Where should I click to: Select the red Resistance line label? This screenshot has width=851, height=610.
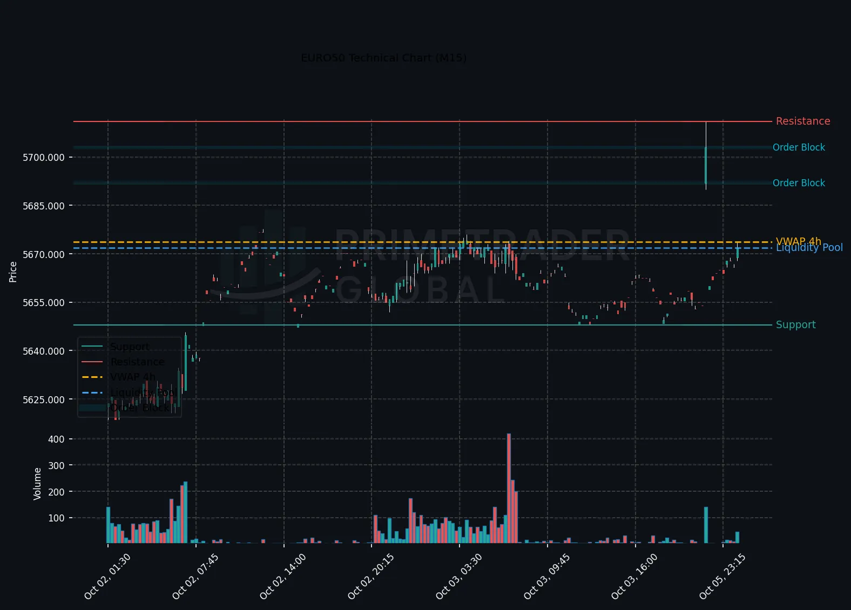(803, 121)
